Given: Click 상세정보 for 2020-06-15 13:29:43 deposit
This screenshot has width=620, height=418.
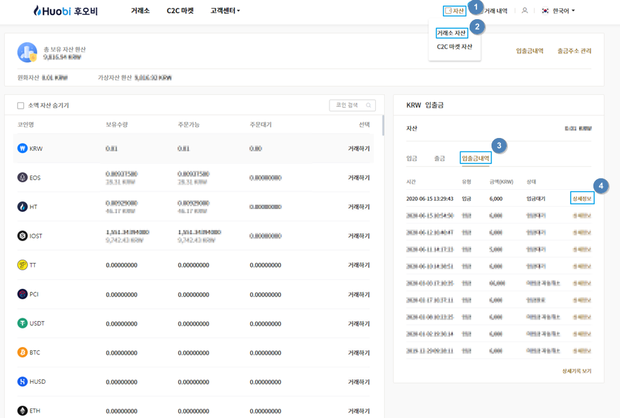Looking at the screenshot, I should (582, 198).
